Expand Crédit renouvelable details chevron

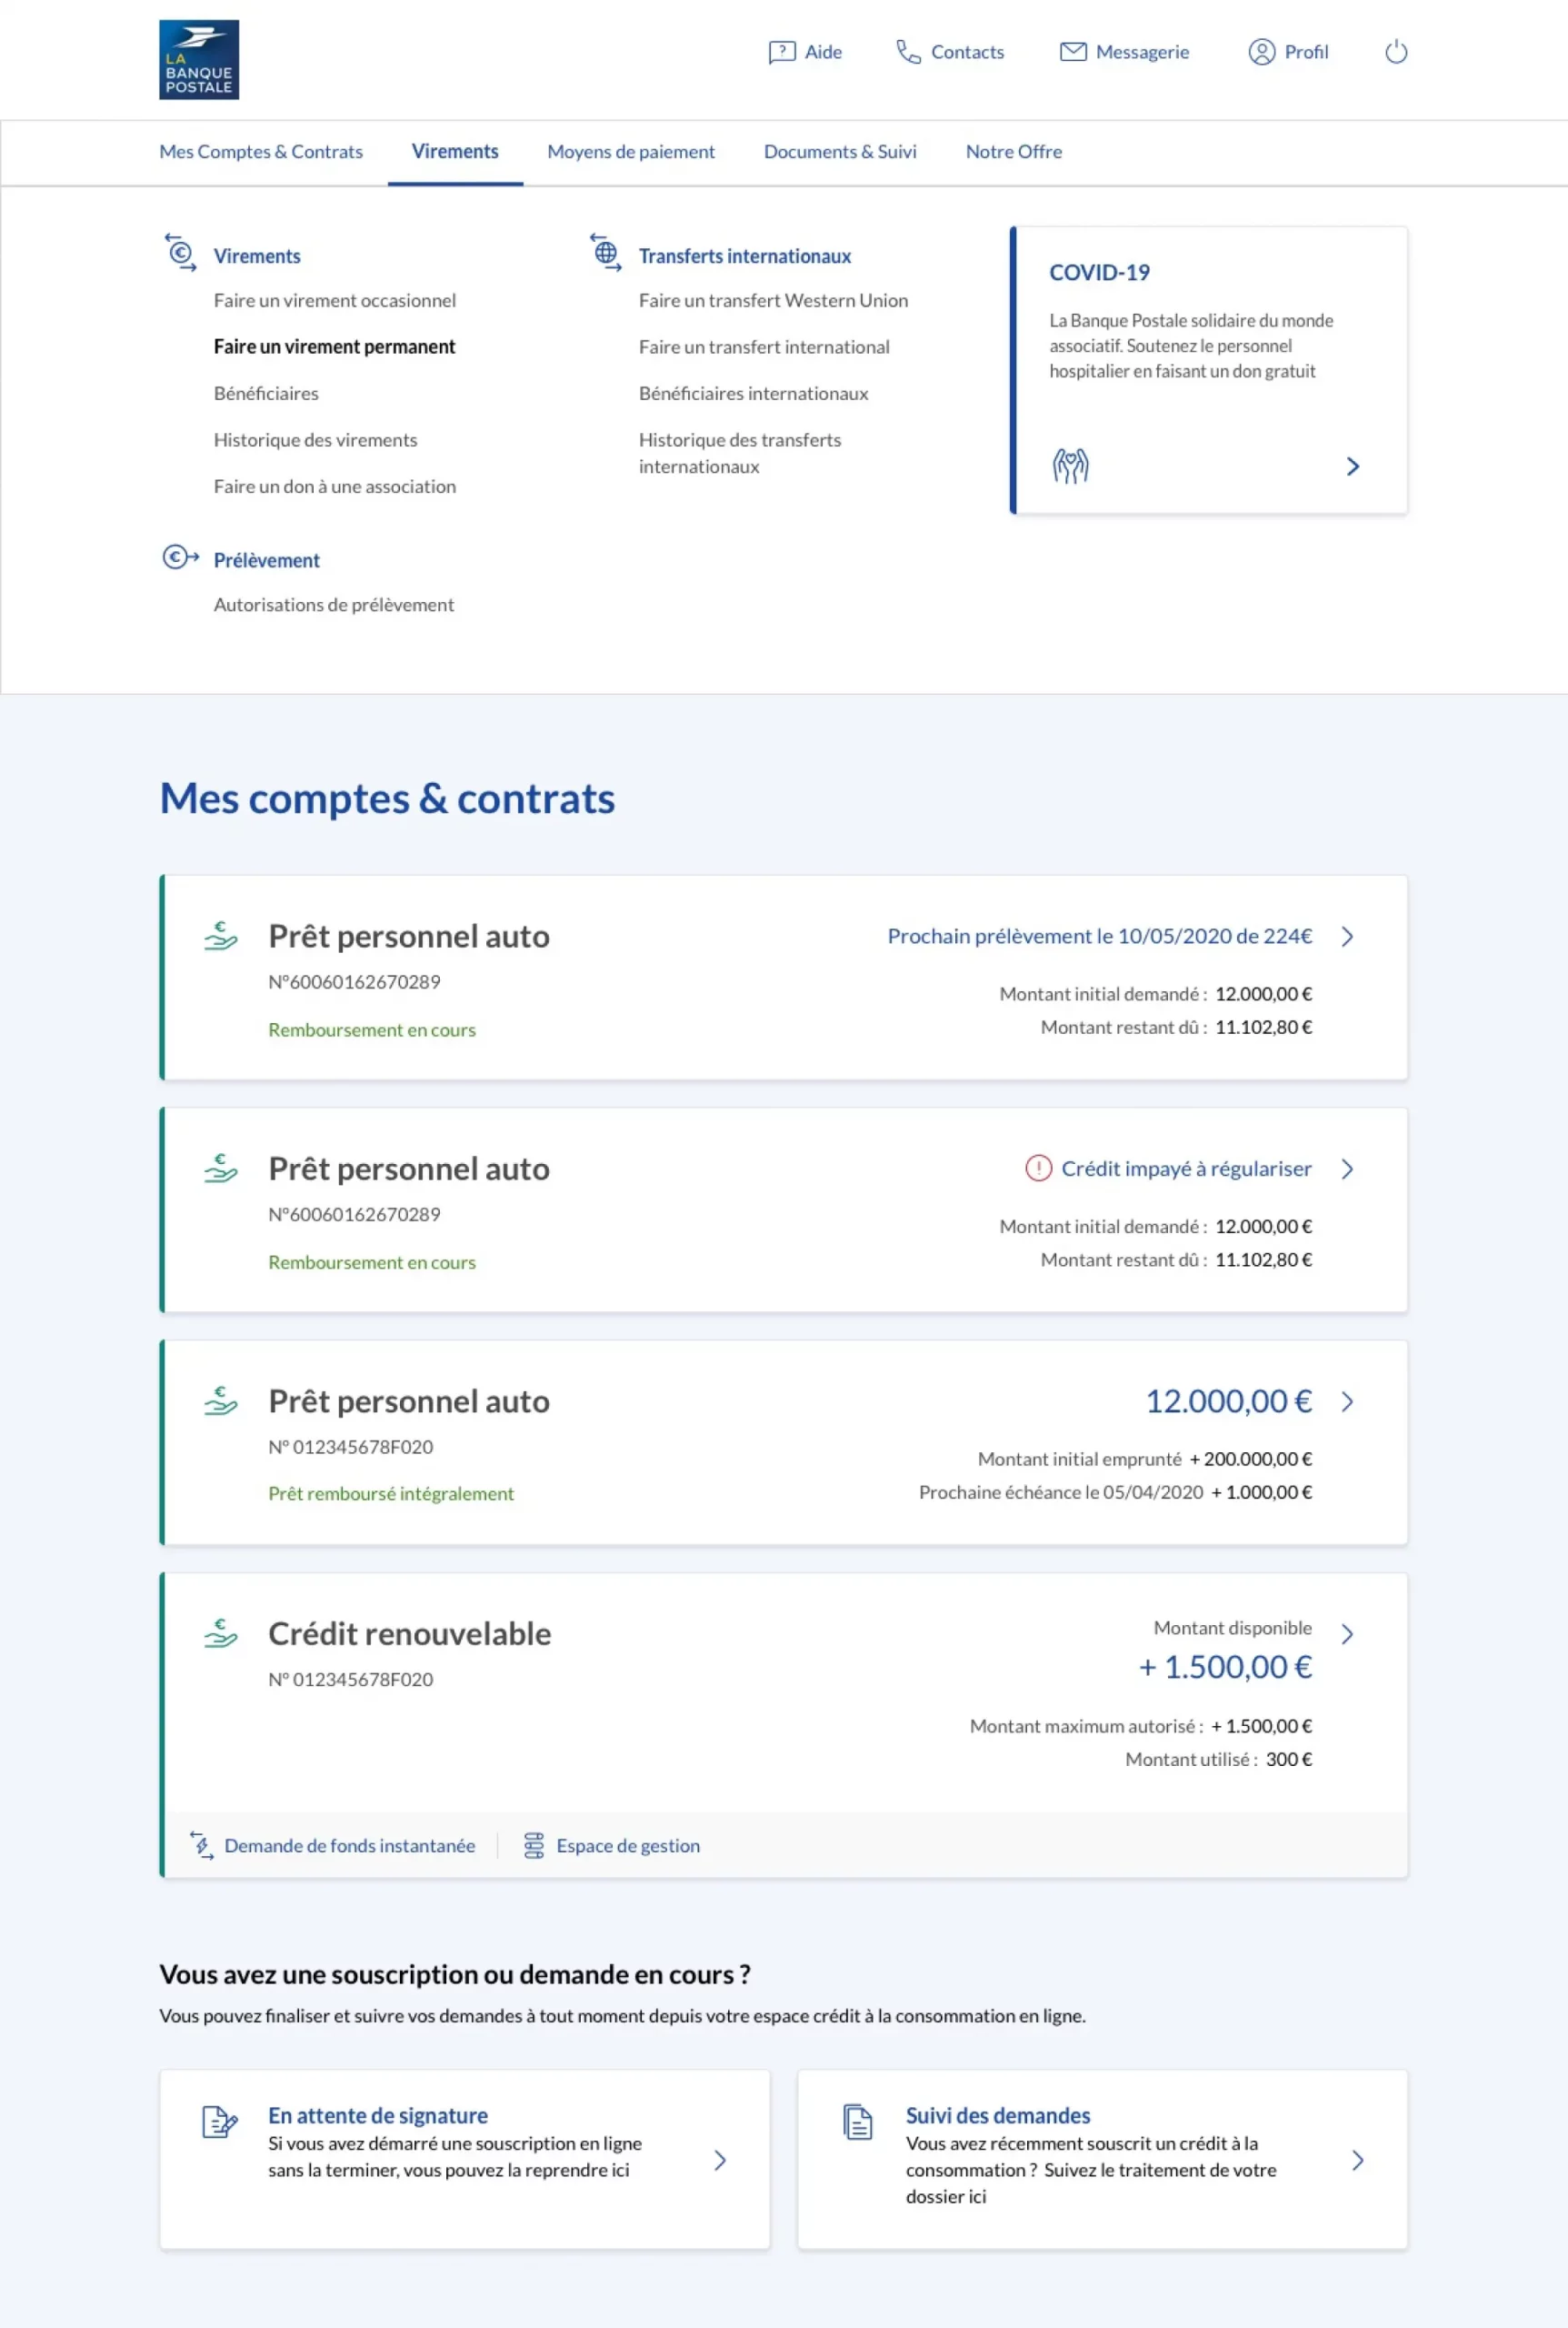coord(1347,1634)
